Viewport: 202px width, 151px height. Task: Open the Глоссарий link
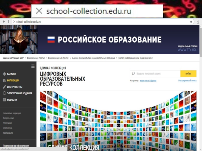click(7, 123)
